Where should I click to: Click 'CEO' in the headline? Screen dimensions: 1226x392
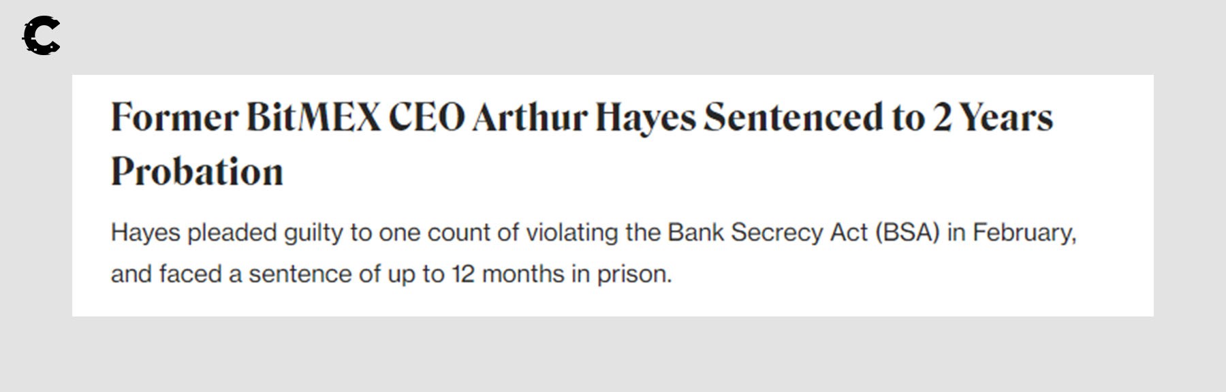pyautogui.click(x=426, y=118)
